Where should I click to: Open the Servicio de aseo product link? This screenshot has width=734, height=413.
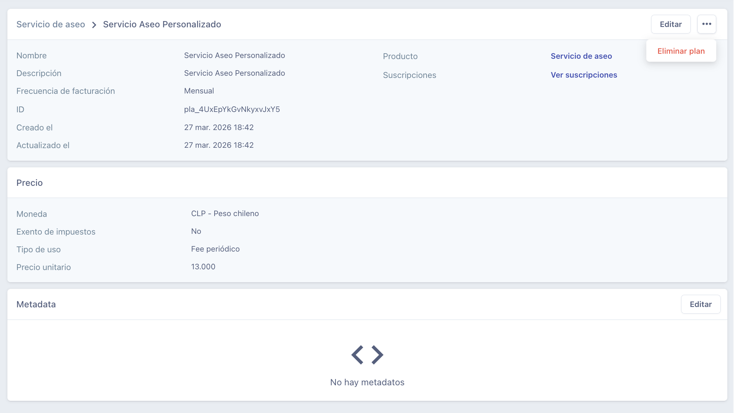pyautogui.click(x=581, y=56)
